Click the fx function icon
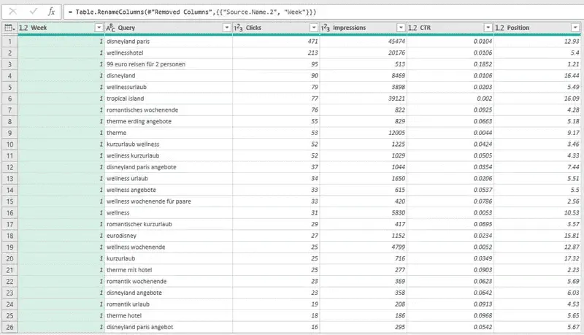 coord(50,12)
